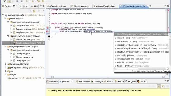
Task: Expand Company.java in tree
Action: point(11,25)
